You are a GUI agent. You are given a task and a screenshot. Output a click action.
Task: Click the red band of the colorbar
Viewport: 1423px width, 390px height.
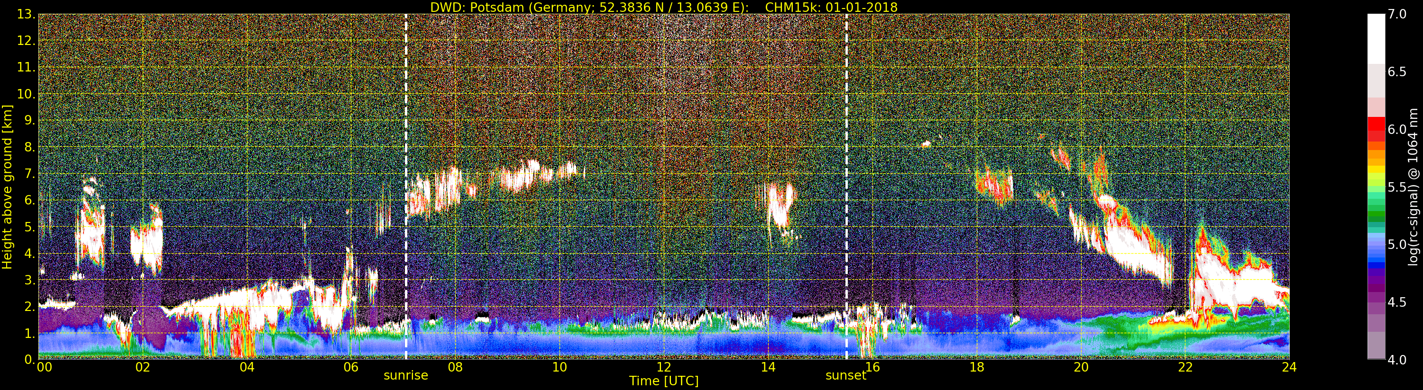pyautogui.click(x=1376, y=129)
